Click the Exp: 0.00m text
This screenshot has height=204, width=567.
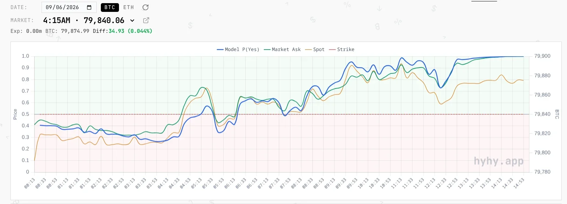[26, 31]
